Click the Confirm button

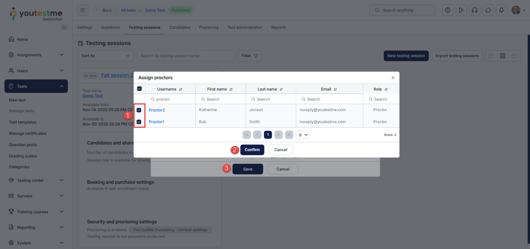pyautogui.click(x=252, y=150)
